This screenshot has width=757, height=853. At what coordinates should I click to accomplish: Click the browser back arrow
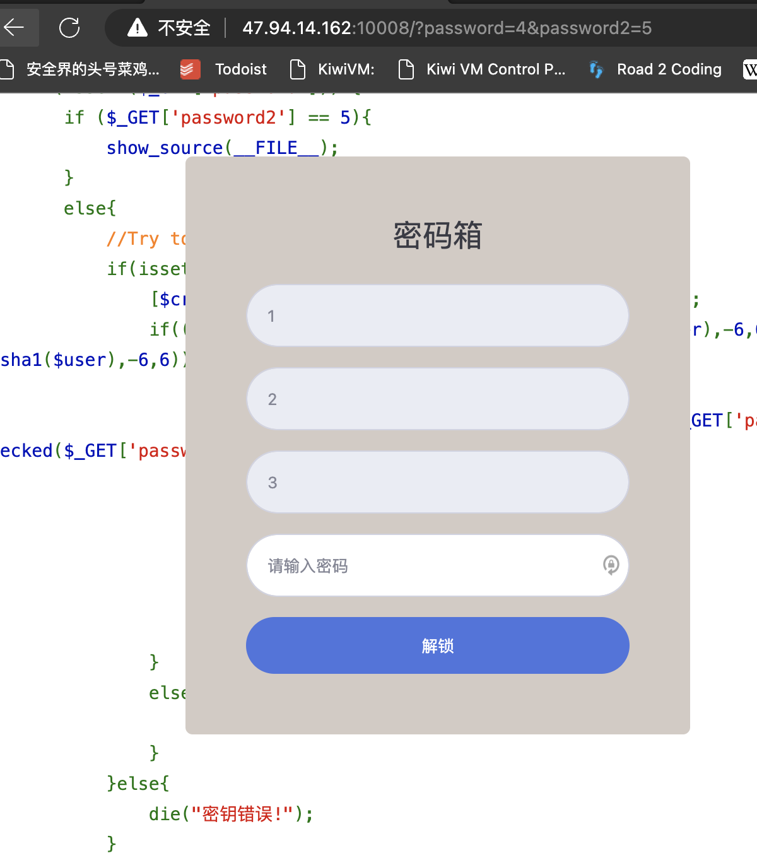click(x=15, y=27)
